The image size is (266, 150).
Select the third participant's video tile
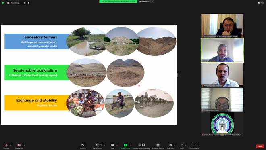point(222,75)
